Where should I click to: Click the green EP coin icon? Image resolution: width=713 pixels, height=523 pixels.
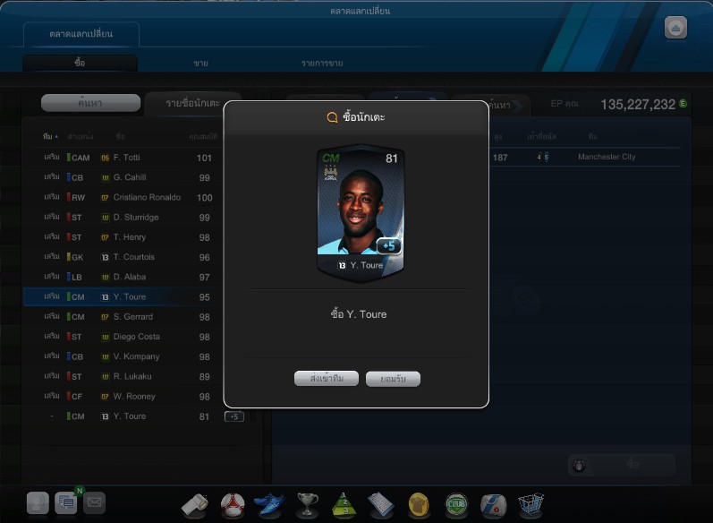click(x=683, y=104)
